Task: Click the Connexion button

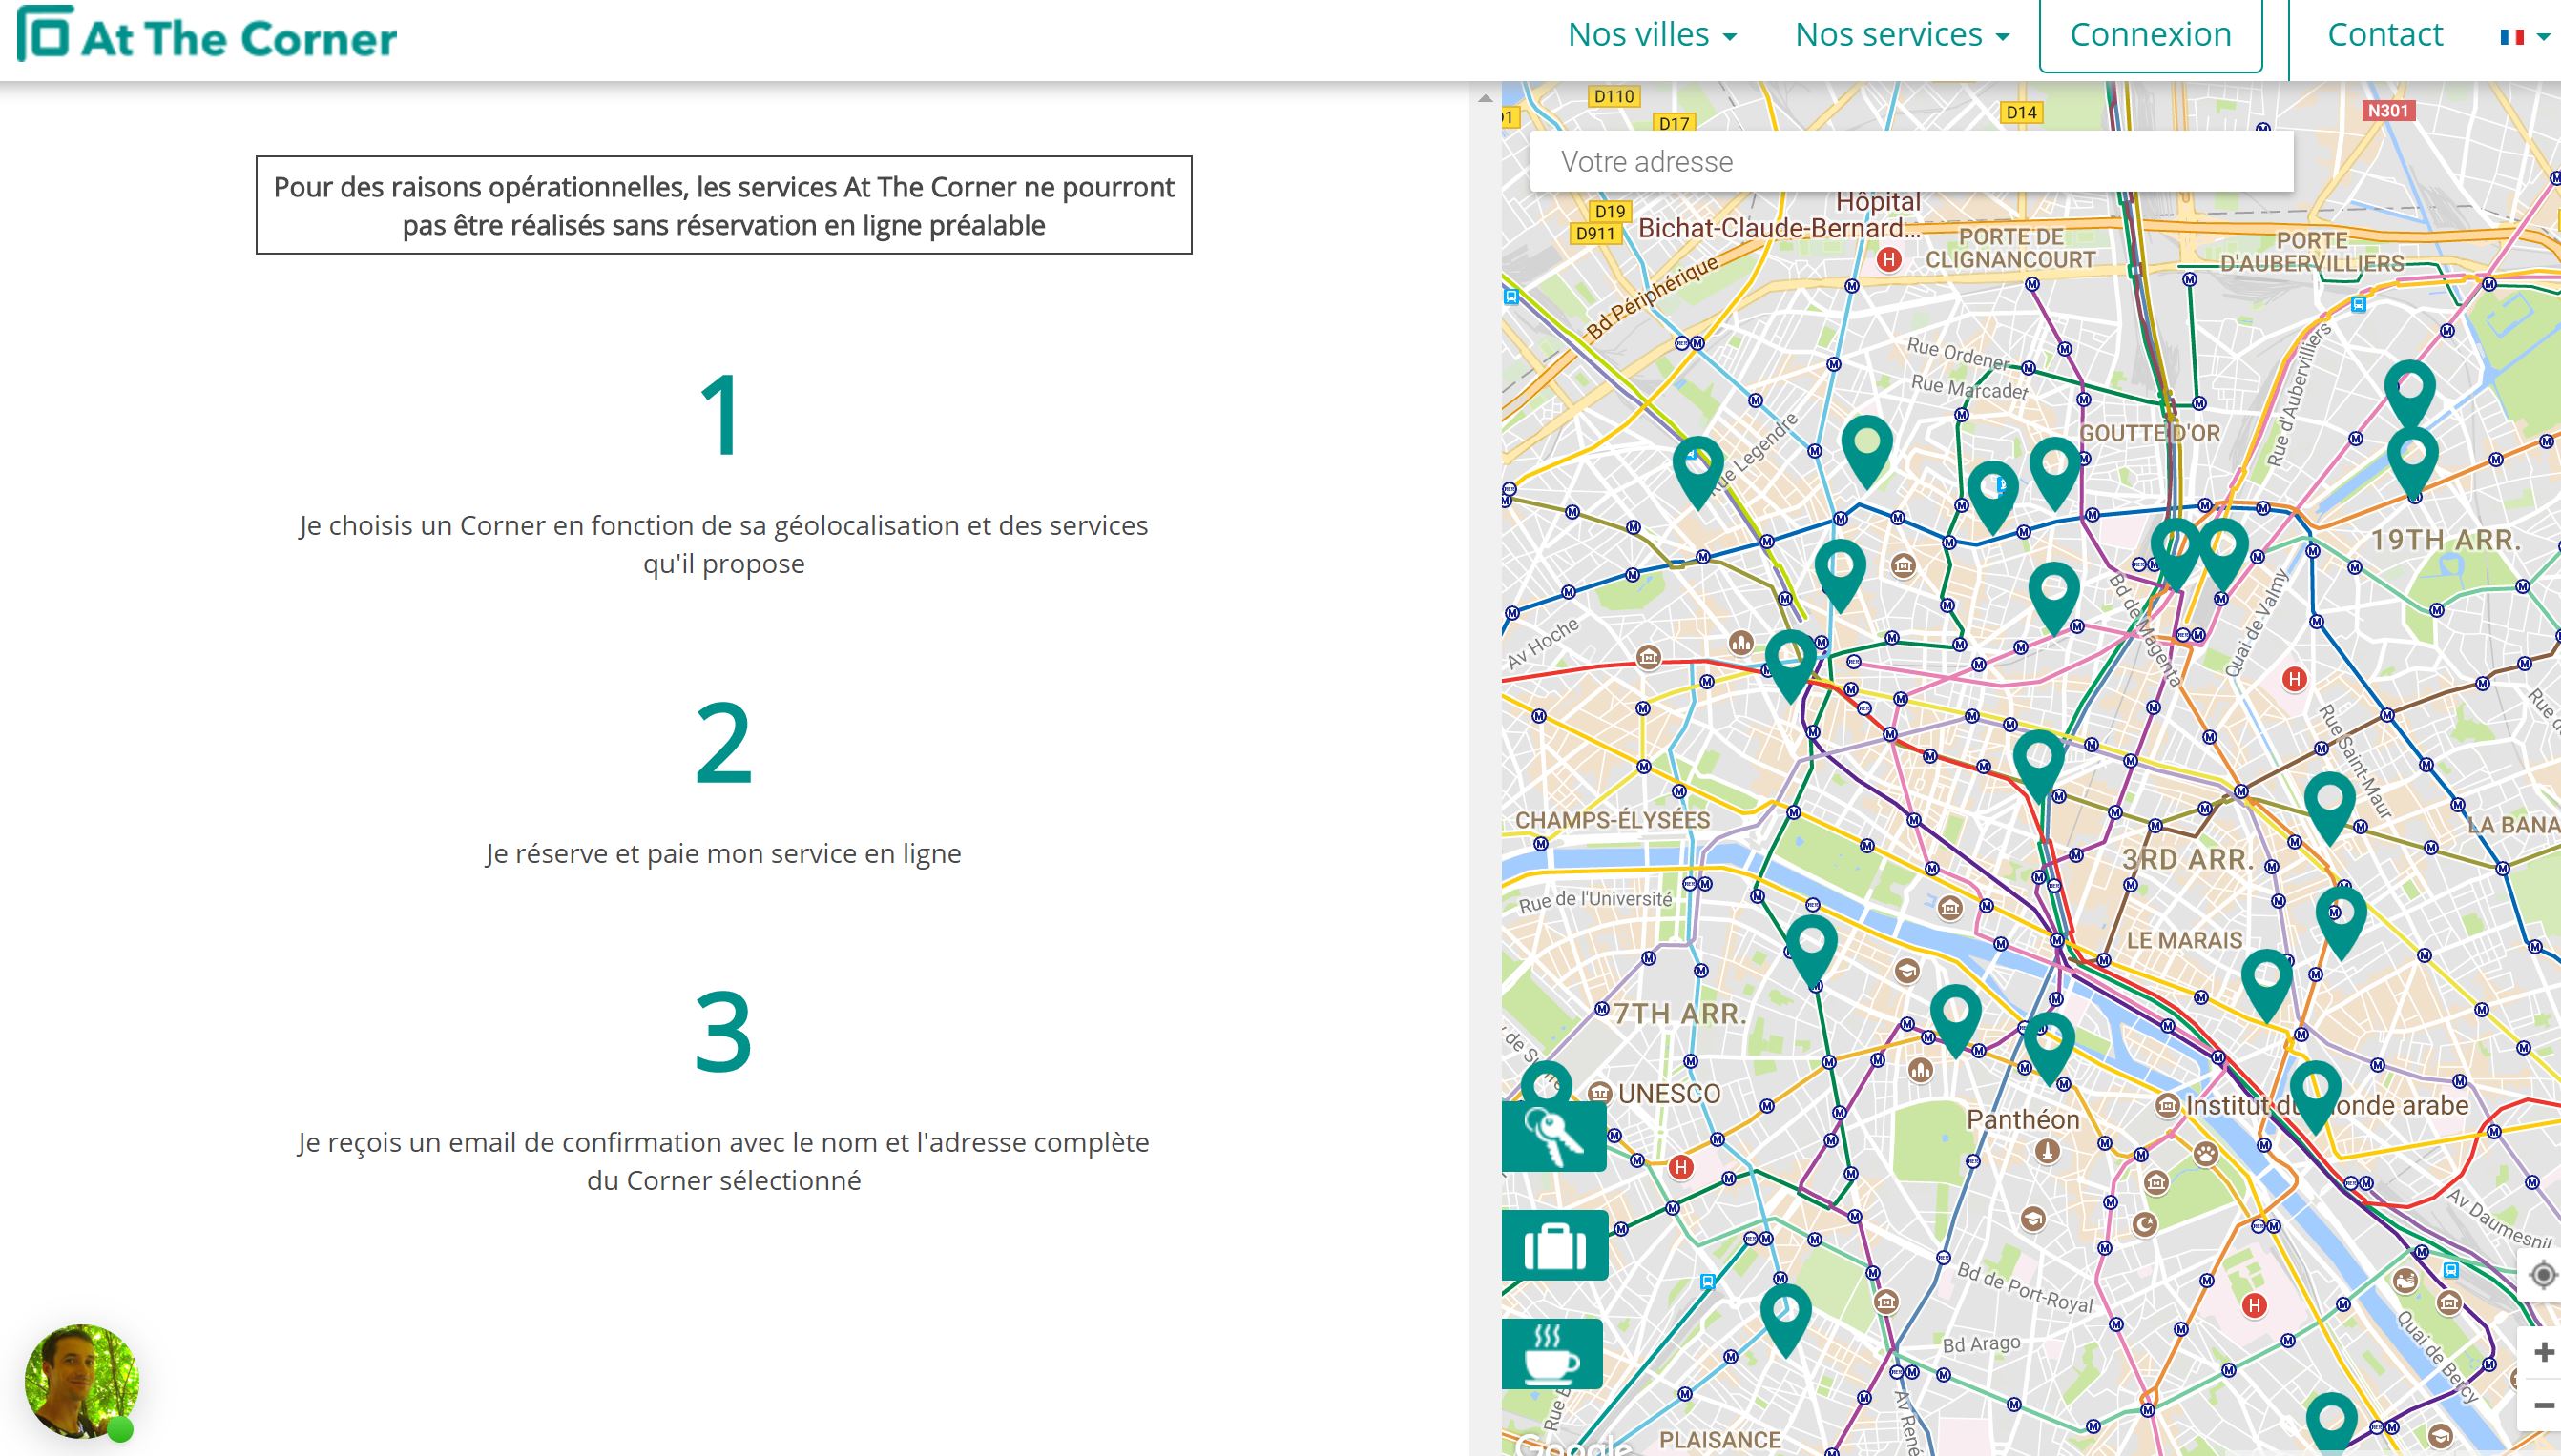Action: (2150, 35)
